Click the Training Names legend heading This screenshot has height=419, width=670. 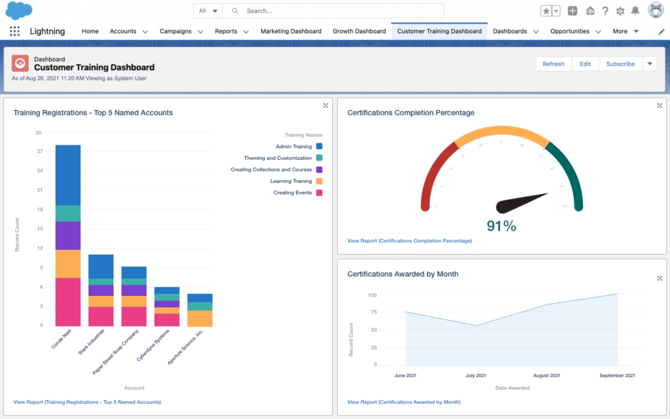click(304, 135)
